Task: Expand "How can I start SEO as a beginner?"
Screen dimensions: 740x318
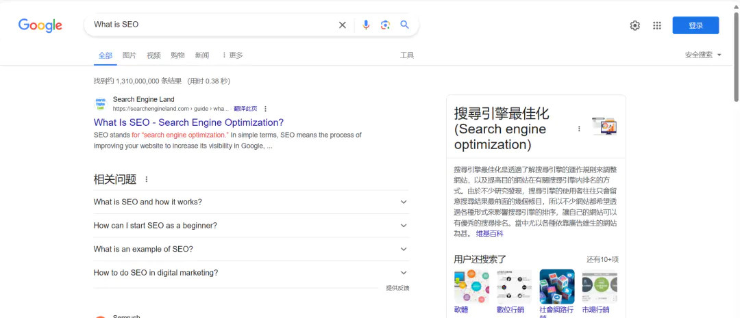Action: pos(251,226)
